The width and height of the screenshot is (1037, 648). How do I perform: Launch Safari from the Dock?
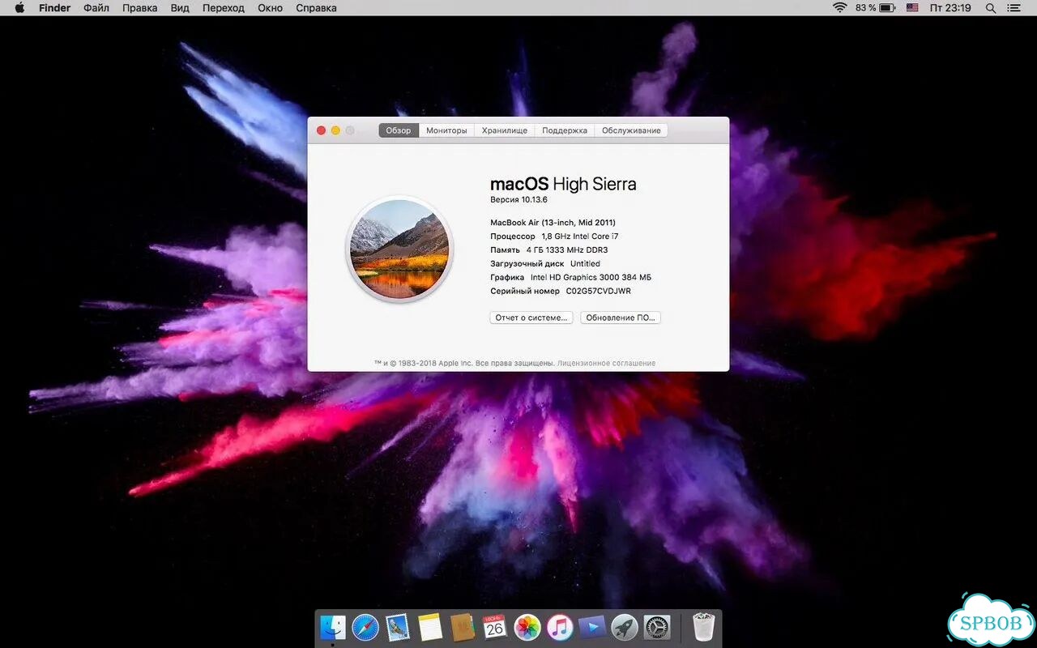click(365, 627)
